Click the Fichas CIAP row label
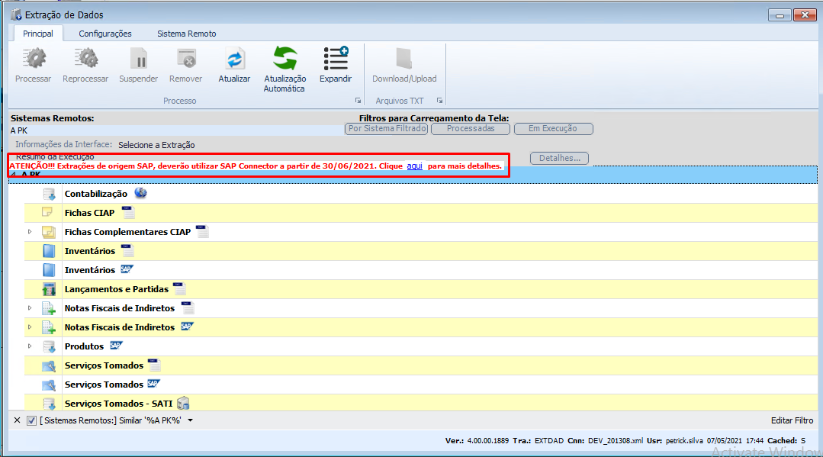 [x=89, y=213]
